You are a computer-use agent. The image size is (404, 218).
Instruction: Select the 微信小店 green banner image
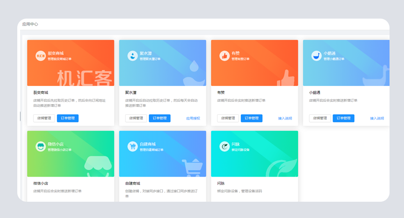tap(70, 154)
